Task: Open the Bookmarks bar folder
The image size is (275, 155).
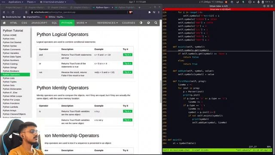Action: [x=12, y=17]
